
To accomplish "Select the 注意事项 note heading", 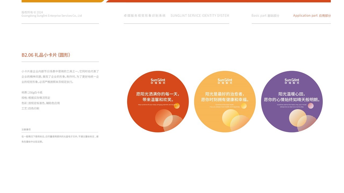I will [x=26, y=129].
